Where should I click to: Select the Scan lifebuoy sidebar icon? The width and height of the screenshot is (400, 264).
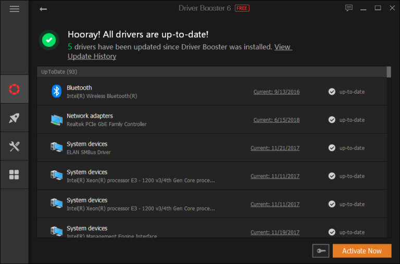pyautogui.click(x=14, y=89)
